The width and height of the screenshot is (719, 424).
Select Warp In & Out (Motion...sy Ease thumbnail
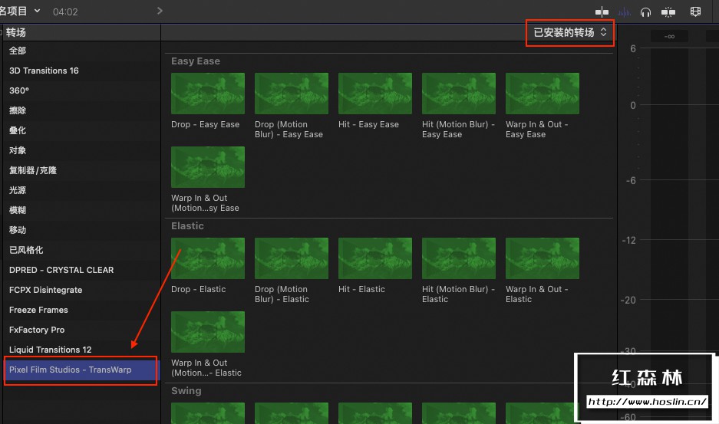point(208,167)
